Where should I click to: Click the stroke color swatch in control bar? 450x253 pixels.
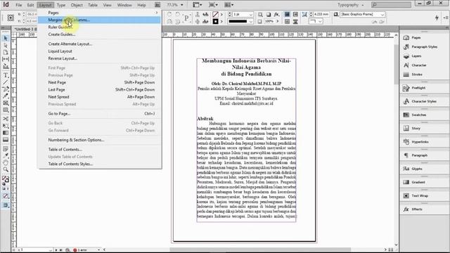[x=215, y=22]
